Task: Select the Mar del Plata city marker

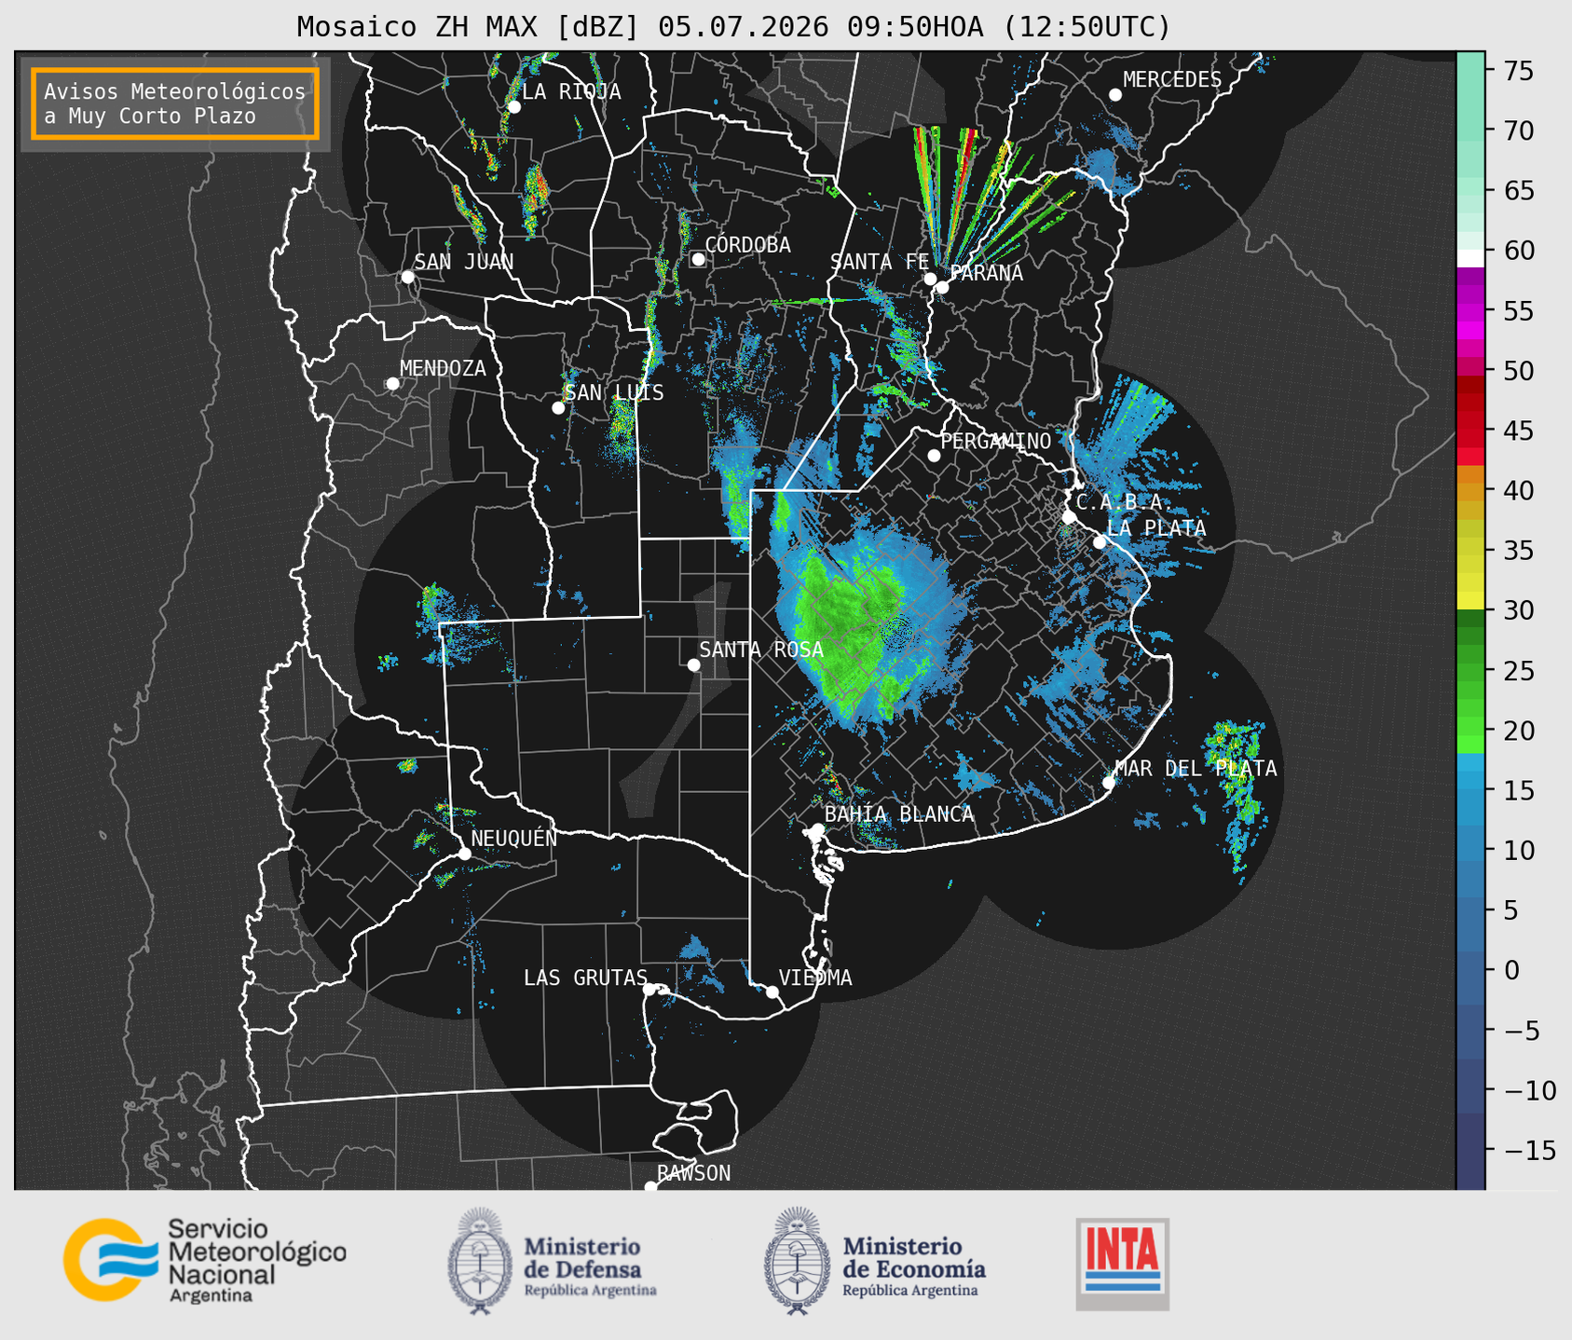Action: [1109, 782]
